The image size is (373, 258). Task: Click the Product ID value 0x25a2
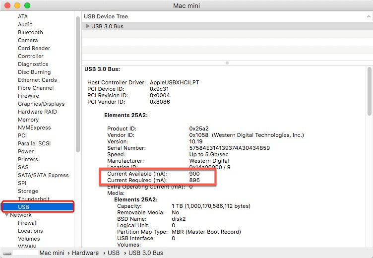click(x=199, y=129)
